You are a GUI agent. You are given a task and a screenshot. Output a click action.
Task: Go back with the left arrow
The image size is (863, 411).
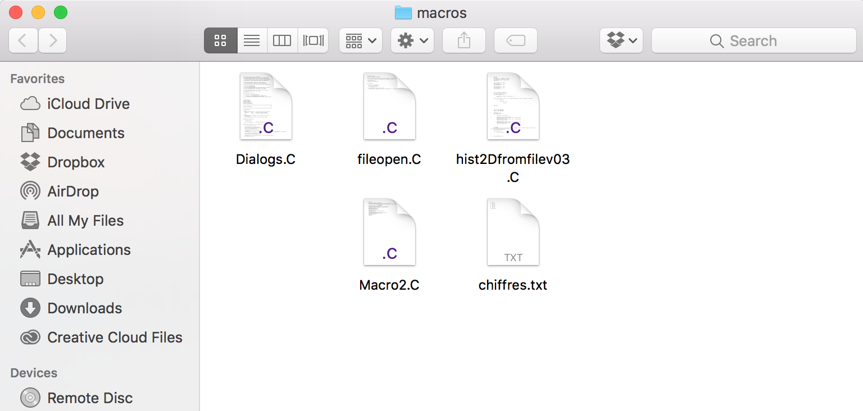point(24,40)
